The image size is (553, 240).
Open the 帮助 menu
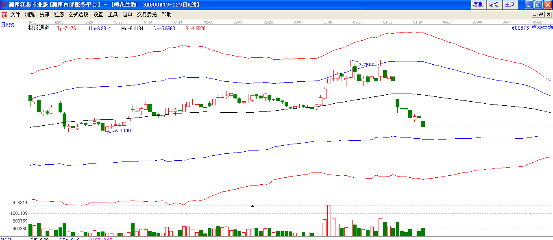166,15
